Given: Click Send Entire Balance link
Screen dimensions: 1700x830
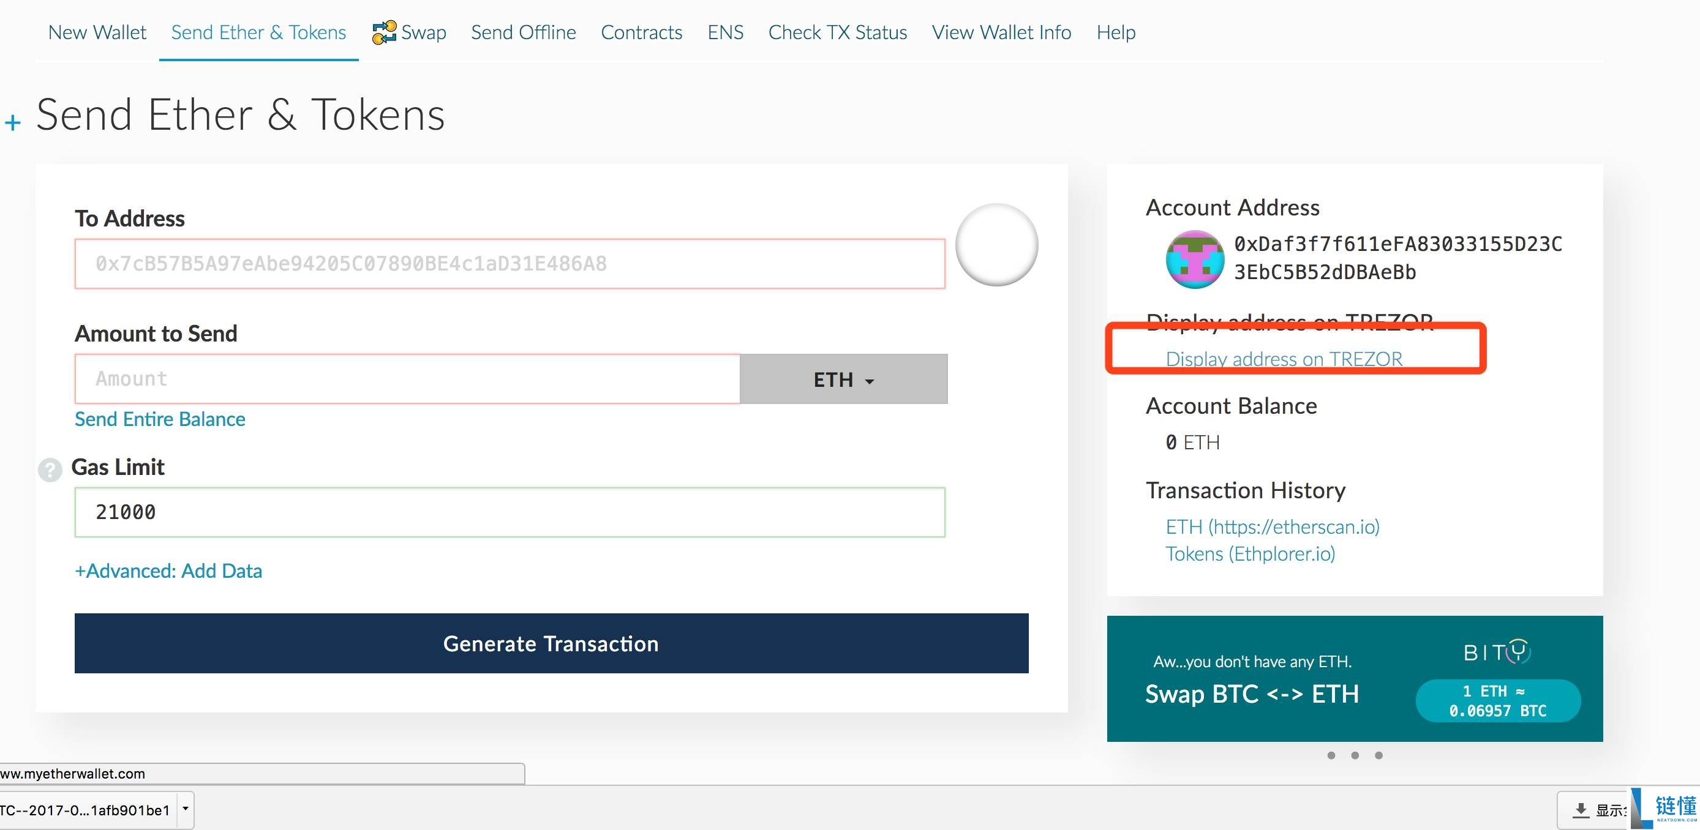Looking at the screenshot, I should tap(160, 419).
